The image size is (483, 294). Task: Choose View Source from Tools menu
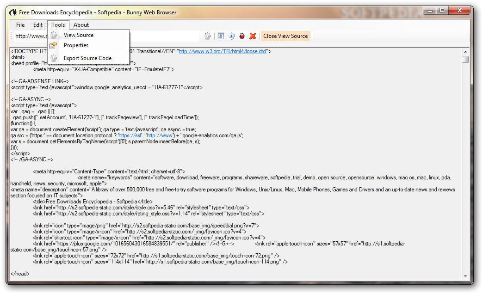[x=79, y=35]
